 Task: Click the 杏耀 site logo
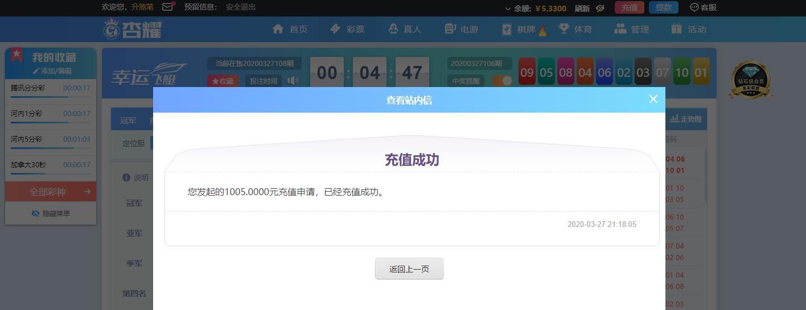click(132, 29)
